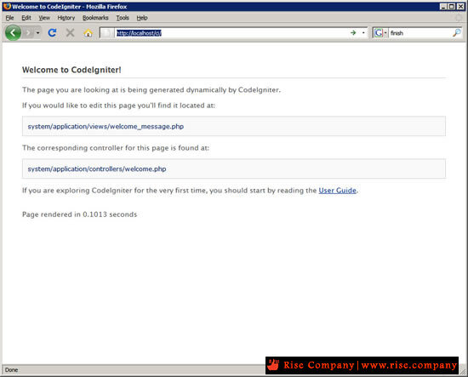This screenshot has height=377, width=468.
Task: Follow the User Guide link
Action: [x=337, y=191]
